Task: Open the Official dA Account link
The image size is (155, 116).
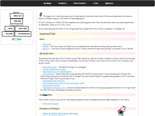Action: (51, 104)
